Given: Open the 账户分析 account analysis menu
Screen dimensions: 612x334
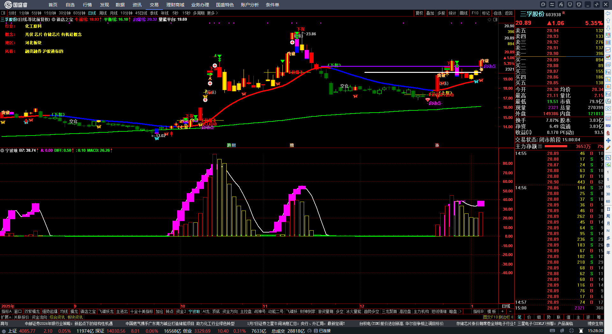Looking at the screenshot, I should tap(250, 5).
